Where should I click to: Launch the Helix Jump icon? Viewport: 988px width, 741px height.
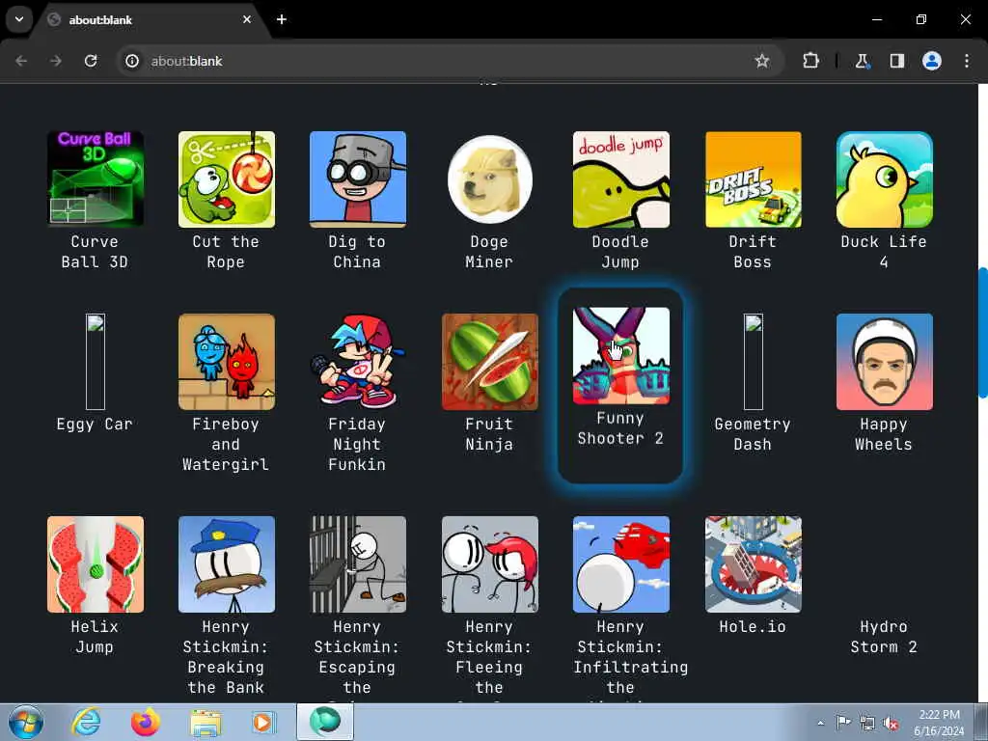pos(96,564)
